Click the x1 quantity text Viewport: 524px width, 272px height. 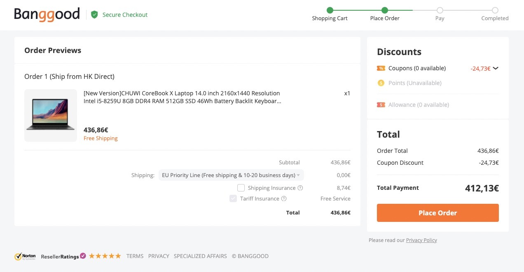click(347, 93)
